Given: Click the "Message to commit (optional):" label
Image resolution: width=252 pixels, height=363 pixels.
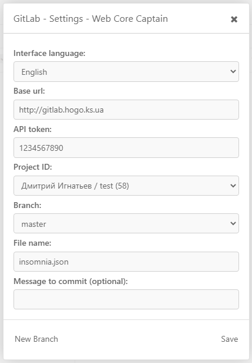Looking at the screenshot, I should tap(70, 281).
